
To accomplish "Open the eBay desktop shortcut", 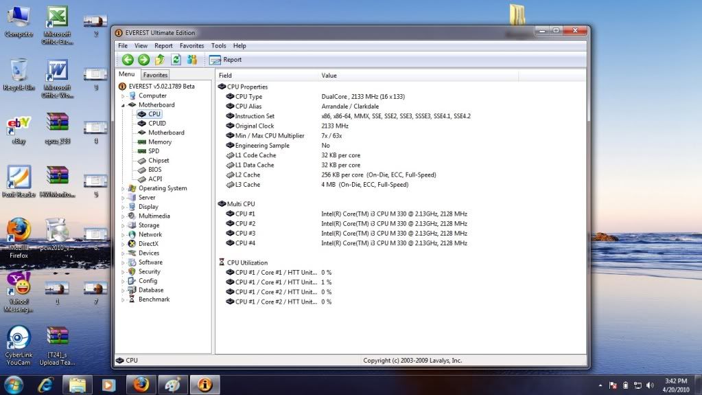I will (19, 130).
